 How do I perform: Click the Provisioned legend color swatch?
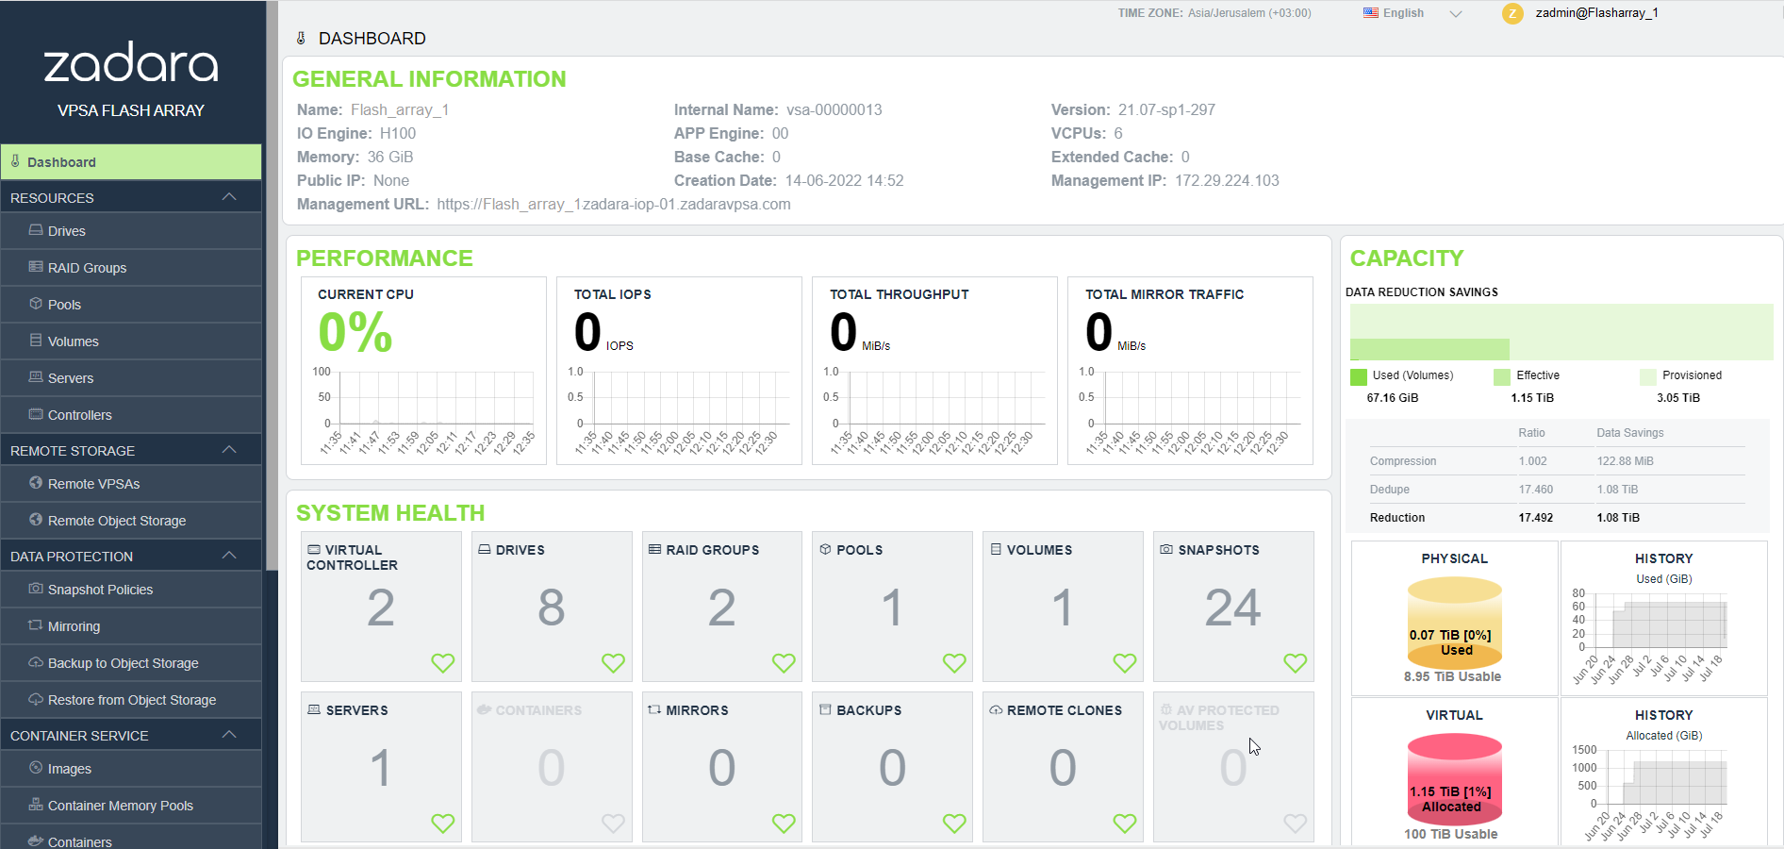click(x=1648, y=377)
